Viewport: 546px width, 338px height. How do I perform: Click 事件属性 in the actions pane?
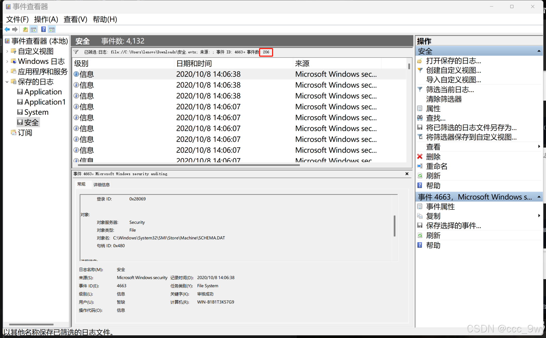pyautogui.click(x=440, y=207)
